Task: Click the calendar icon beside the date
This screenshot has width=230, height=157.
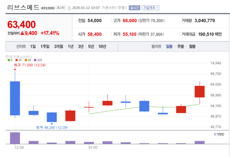Action: (68, 8)
